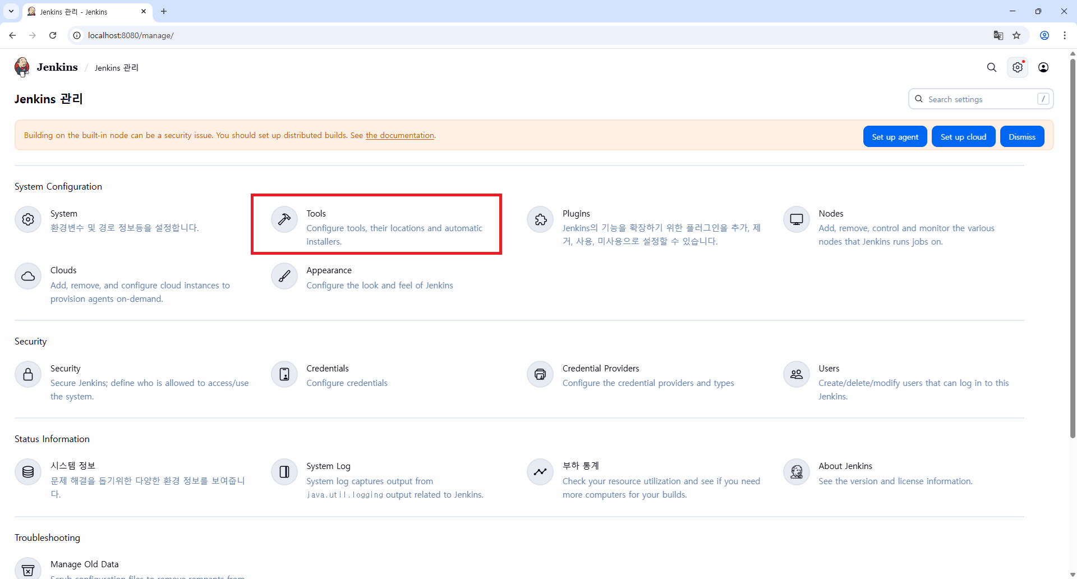Image resolution: width=1077 pixels, height=579 pixels.
Task: Click the address bar URL localhost:8080/manage/
Action: pos(131,35)
